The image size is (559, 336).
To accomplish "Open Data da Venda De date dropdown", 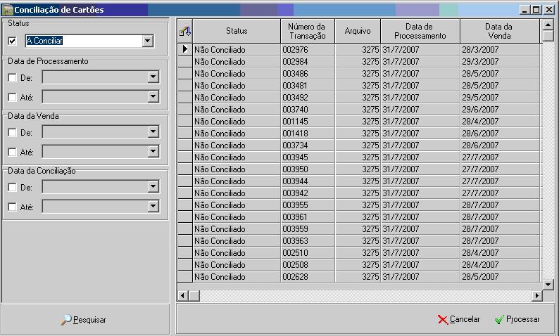I will (x=153, y=131).
